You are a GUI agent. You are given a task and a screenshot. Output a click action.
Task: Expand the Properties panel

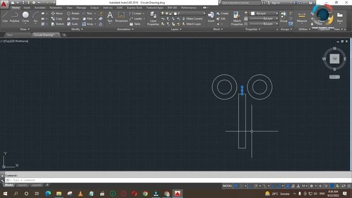point(253,29)
